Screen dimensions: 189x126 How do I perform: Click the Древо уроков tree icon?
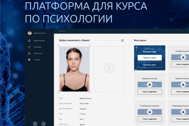29,40
